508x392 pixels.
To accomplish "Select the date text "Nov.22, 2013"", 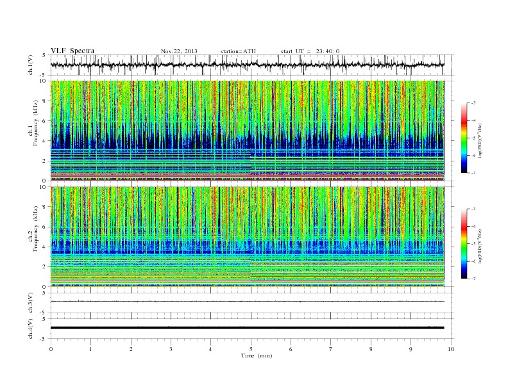I will [x=179, y=51].
